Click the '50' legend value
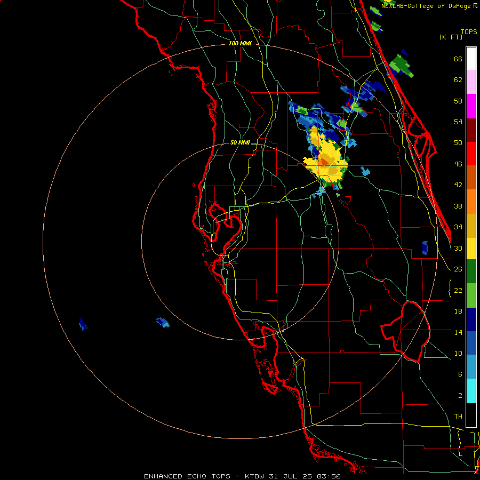Image resolution: width=480 pixels, height=480 pixels. (458, 143)
